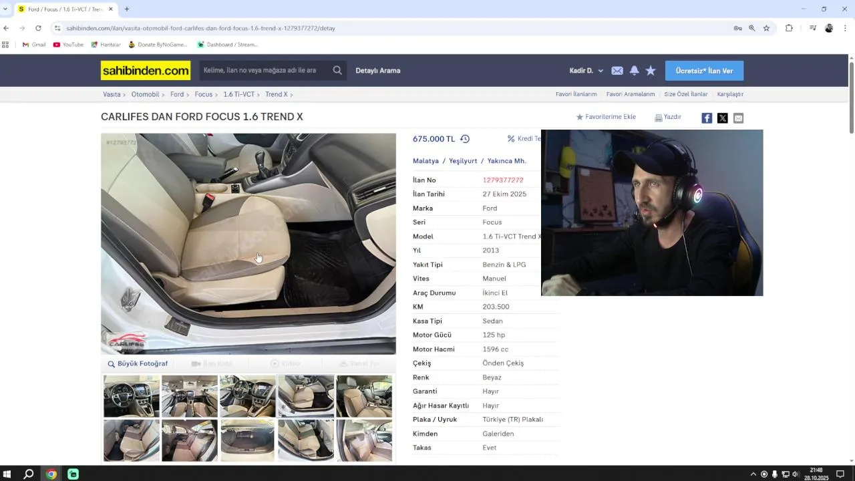The height and width of the screenshot is (481, 855).
Task: Open Focus breadcrumb
Action: [x=204, y=94]
